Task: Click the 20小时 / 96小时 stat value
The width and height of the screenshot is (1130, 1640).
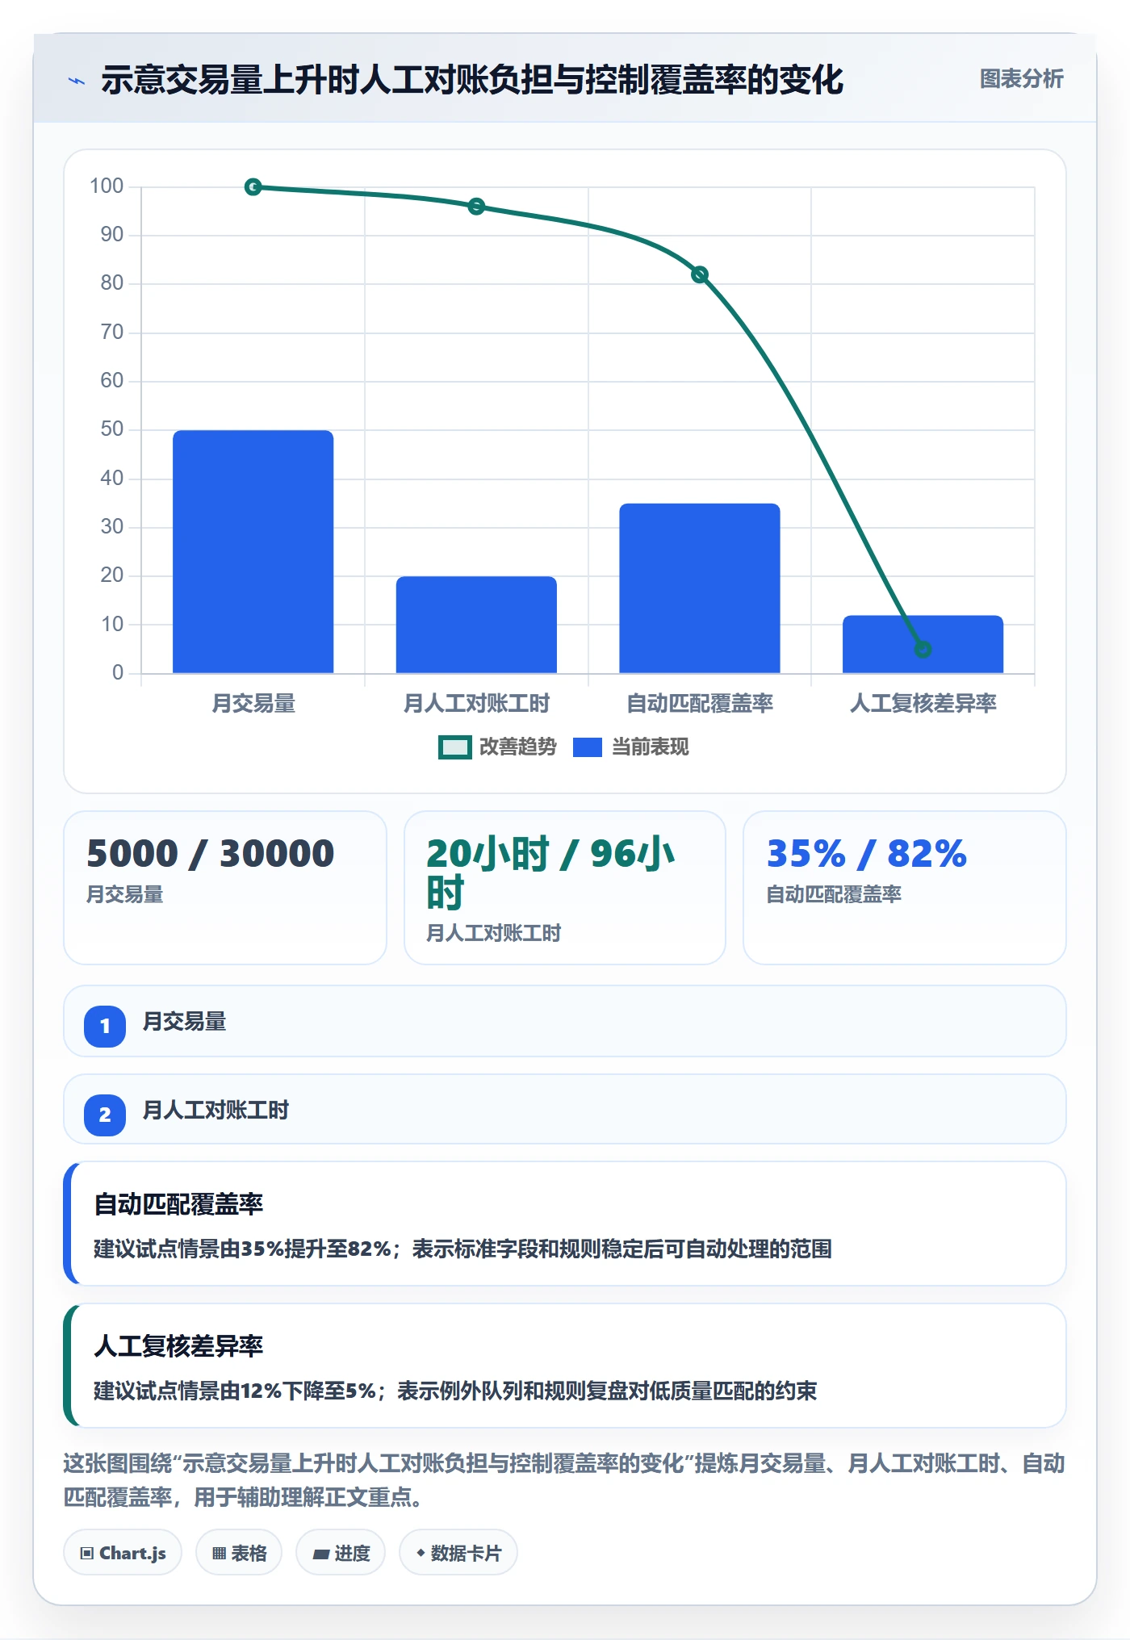Action: tap(550, 873)
